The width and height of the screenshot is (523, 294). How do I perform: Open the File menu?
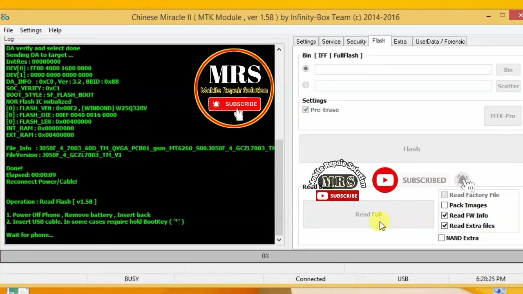point(8,30)
